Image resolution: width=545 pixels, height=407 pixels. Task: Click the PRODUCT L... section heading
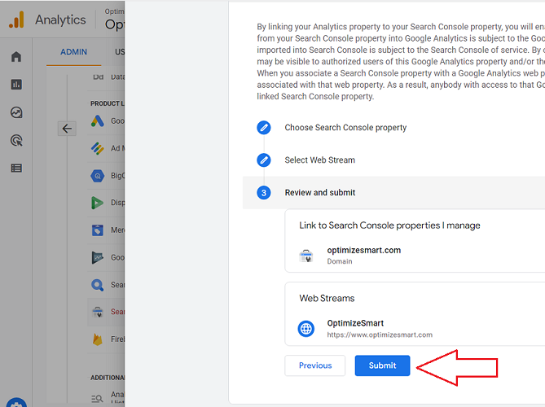[107, 103]
